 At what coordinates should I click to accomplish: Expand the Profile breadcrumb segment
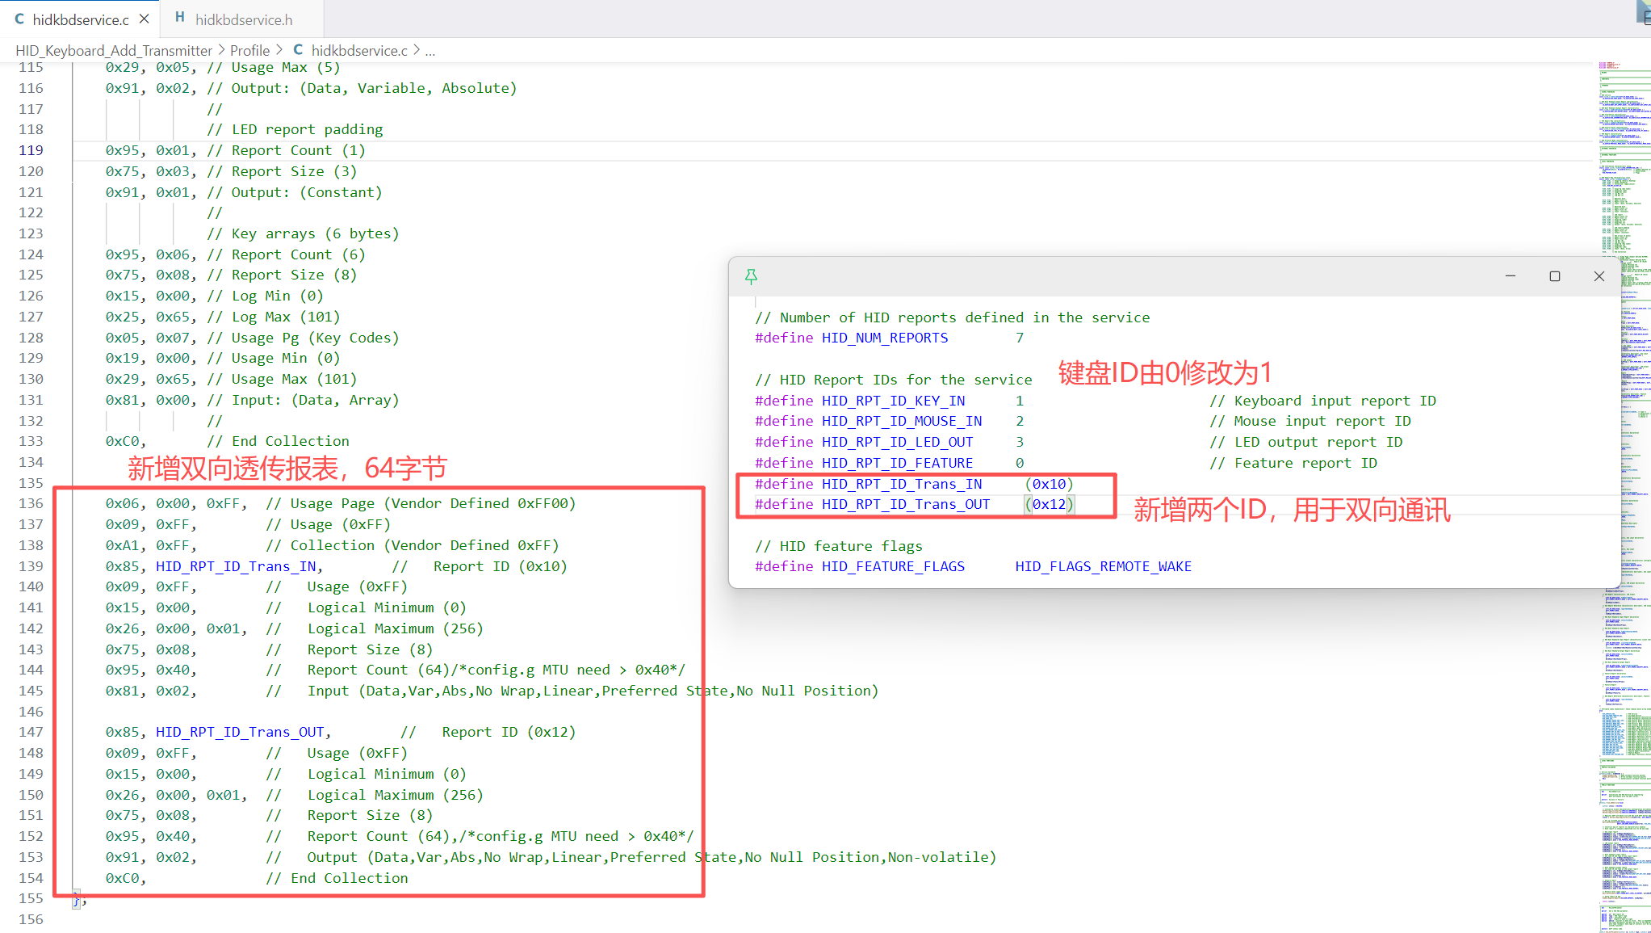249,50
